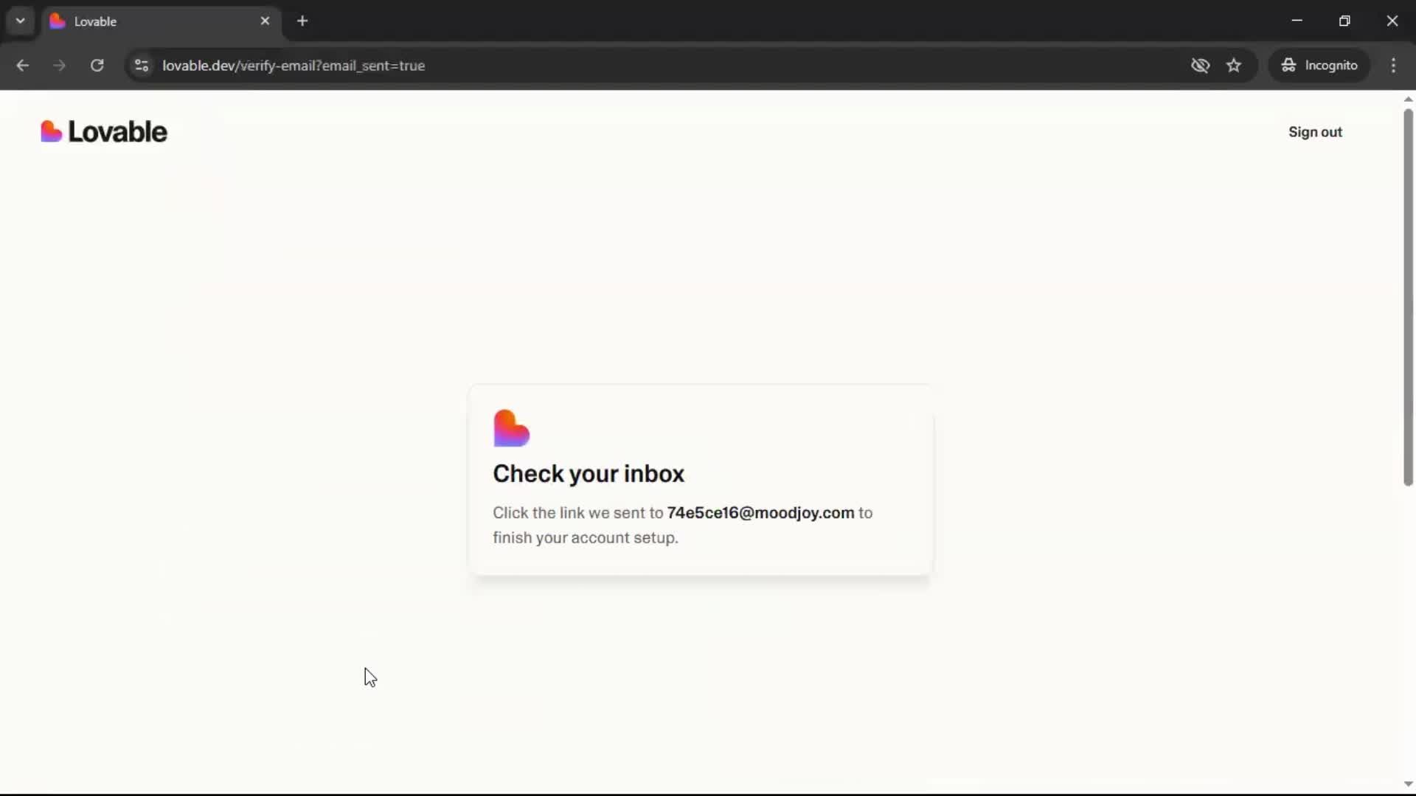
Task: Click the Lovable logo in the page header
Action: (104, 132)
